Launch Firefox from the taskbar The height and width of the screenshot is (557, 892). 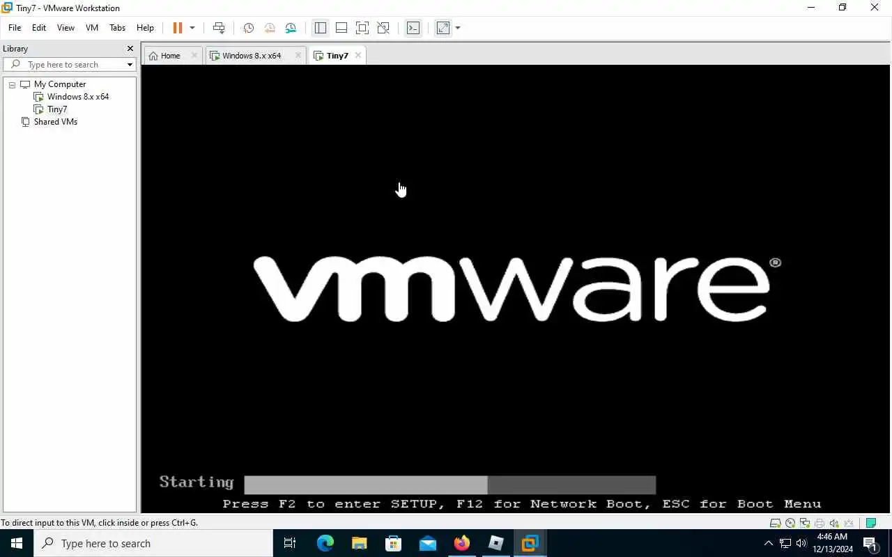point(462,543)
